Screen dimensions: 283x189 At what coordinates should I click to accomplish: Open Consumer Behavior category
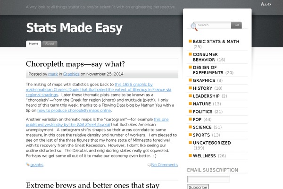point(205,57)
